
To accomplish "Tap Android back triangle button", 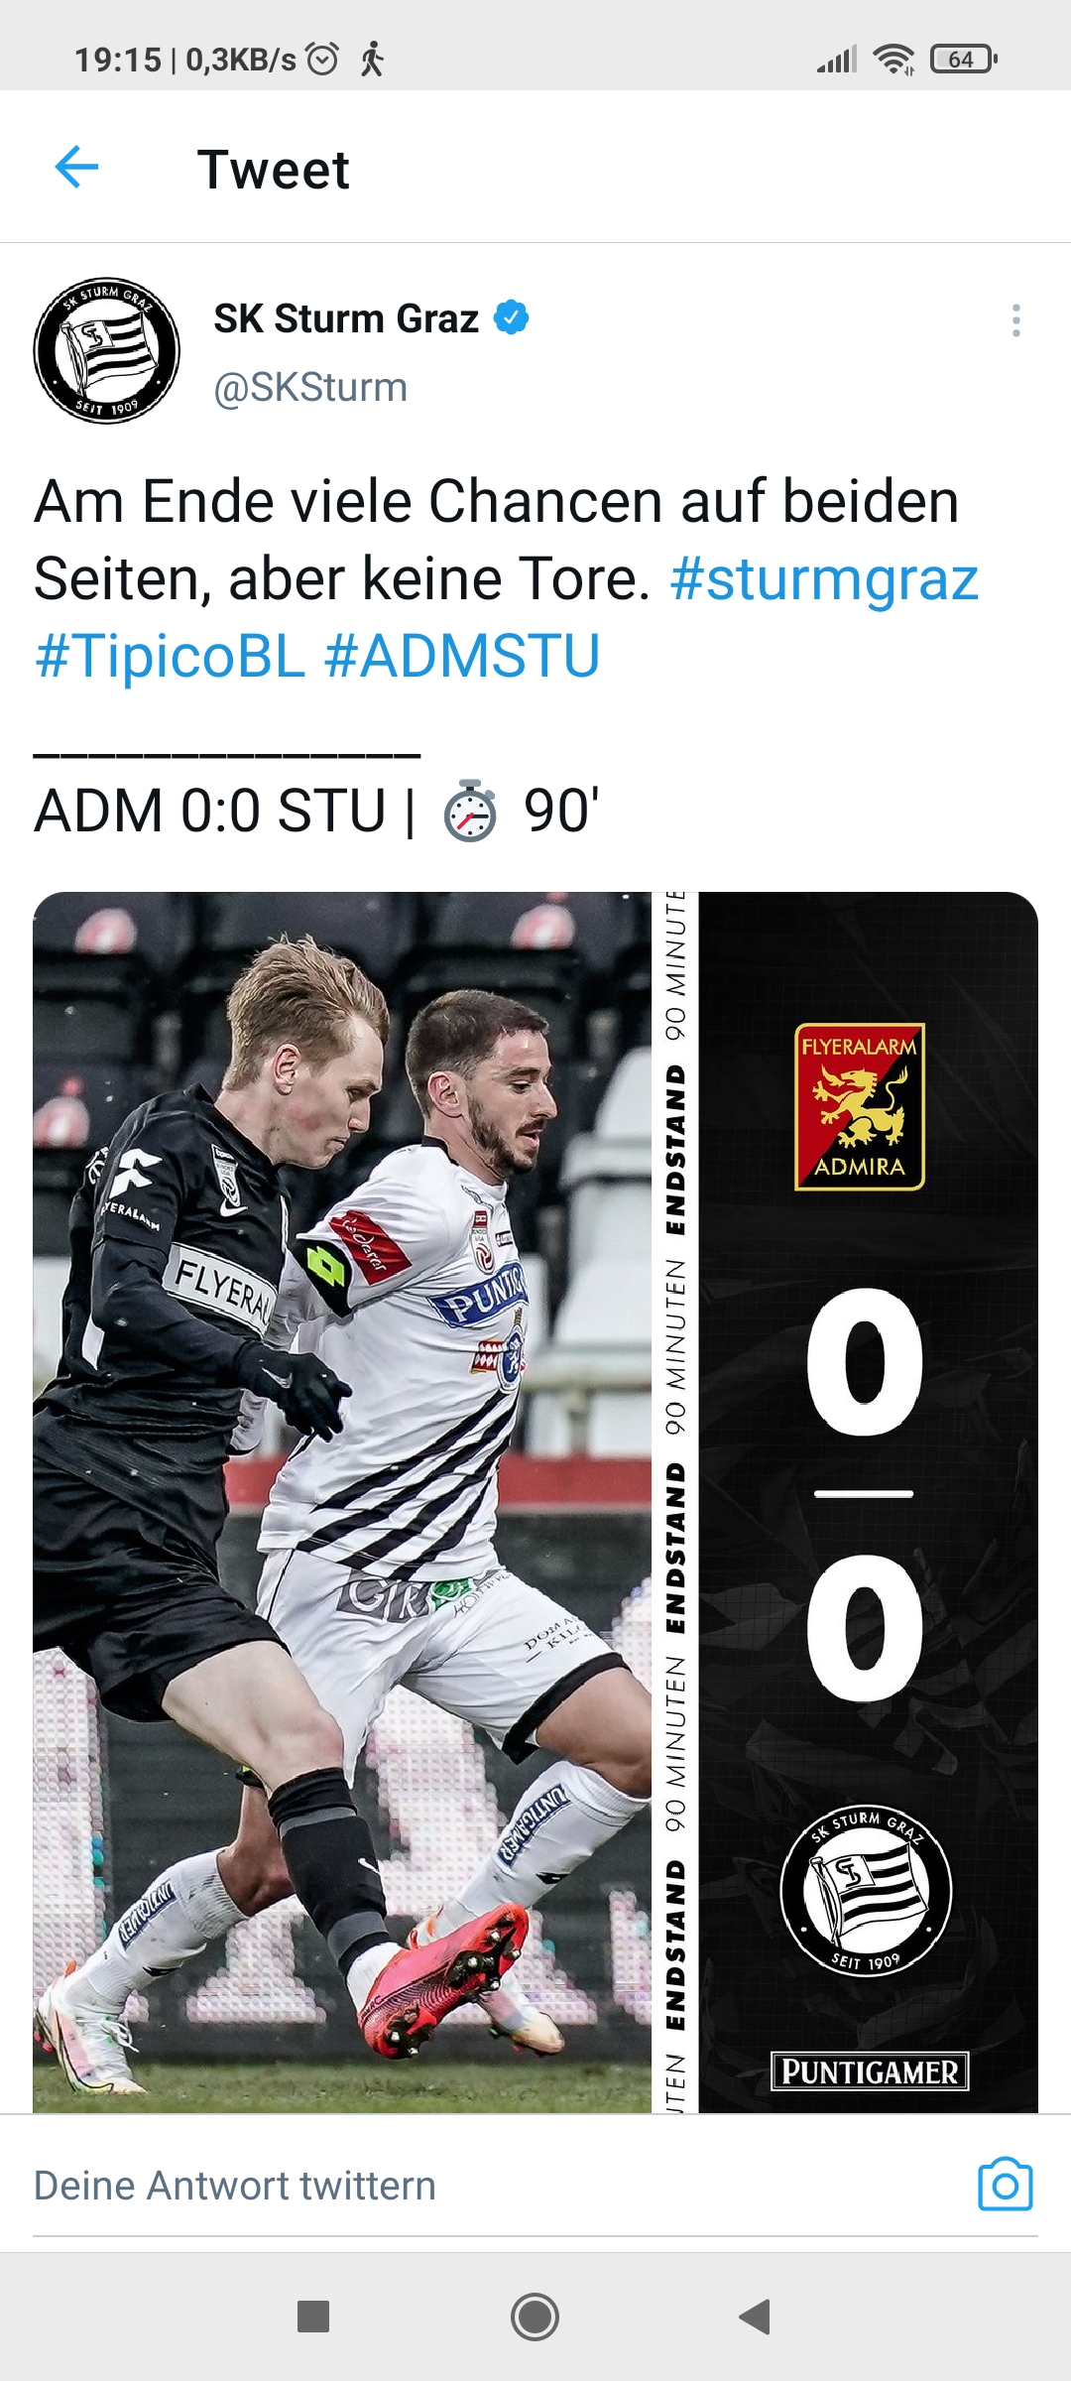I will [756, 2317].
